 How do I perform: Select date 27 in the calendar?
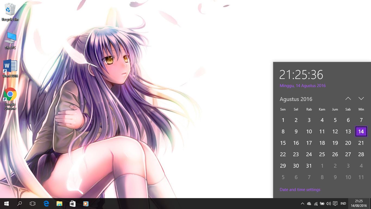[348, 154]
